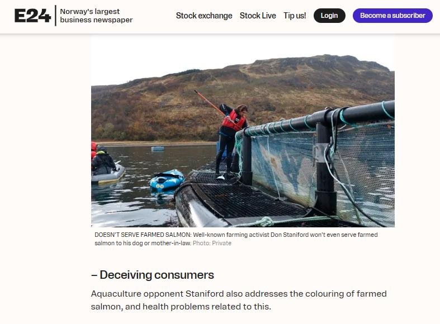Image resolution: width=440 pixels, height=324 pixels.
Task: Click the Become a subscriber button
Action: (392, 16)
